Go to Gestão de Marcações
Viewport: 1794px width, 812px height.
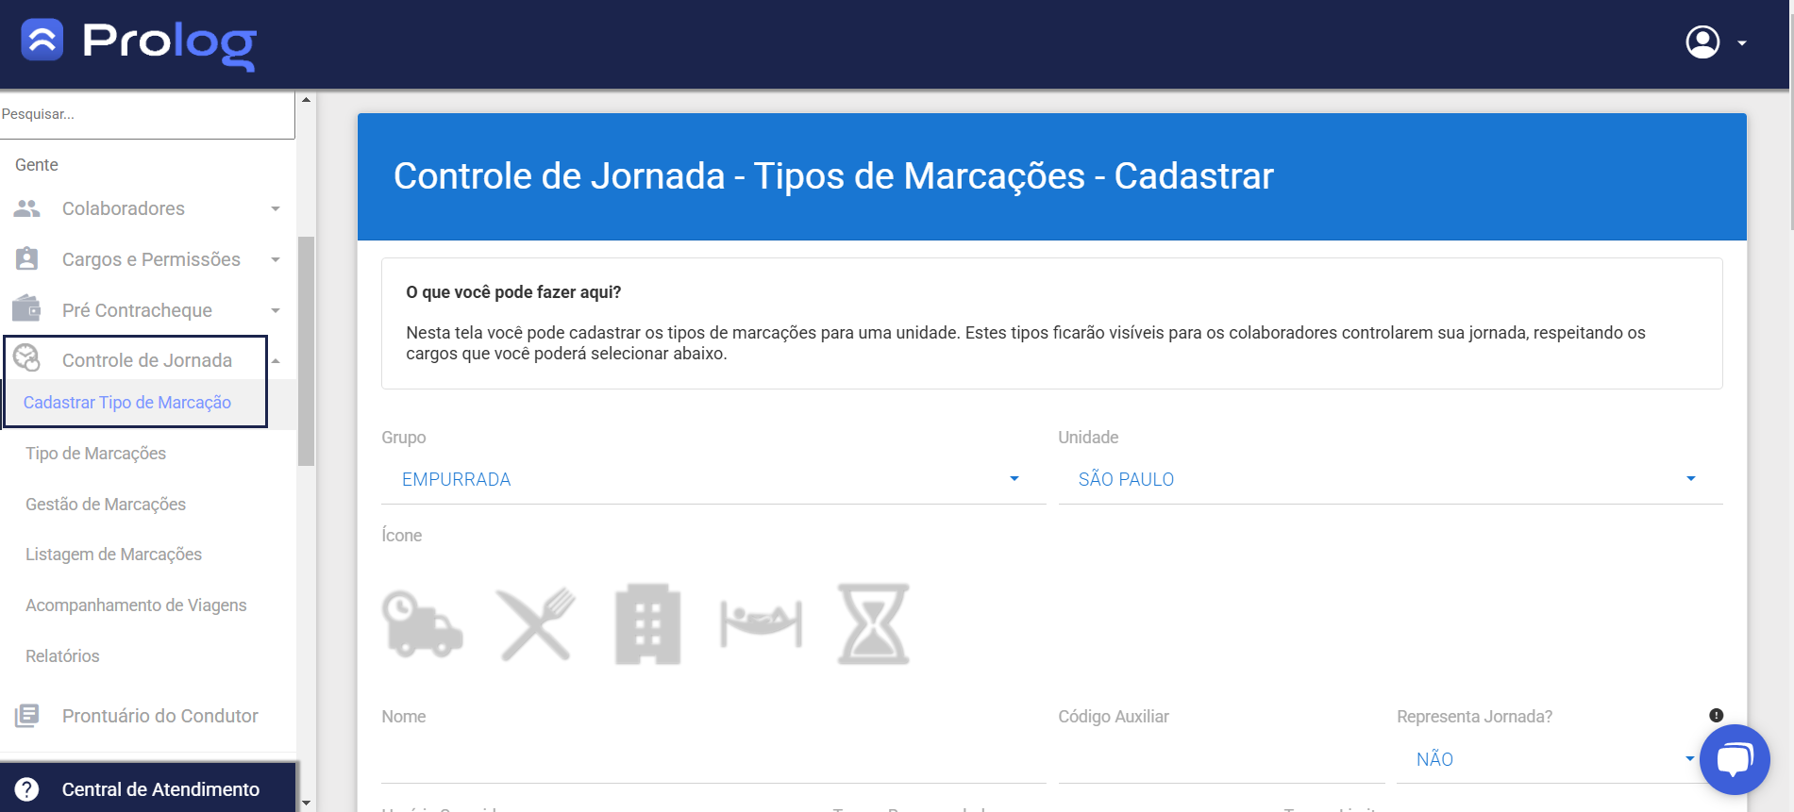[106, 505]
